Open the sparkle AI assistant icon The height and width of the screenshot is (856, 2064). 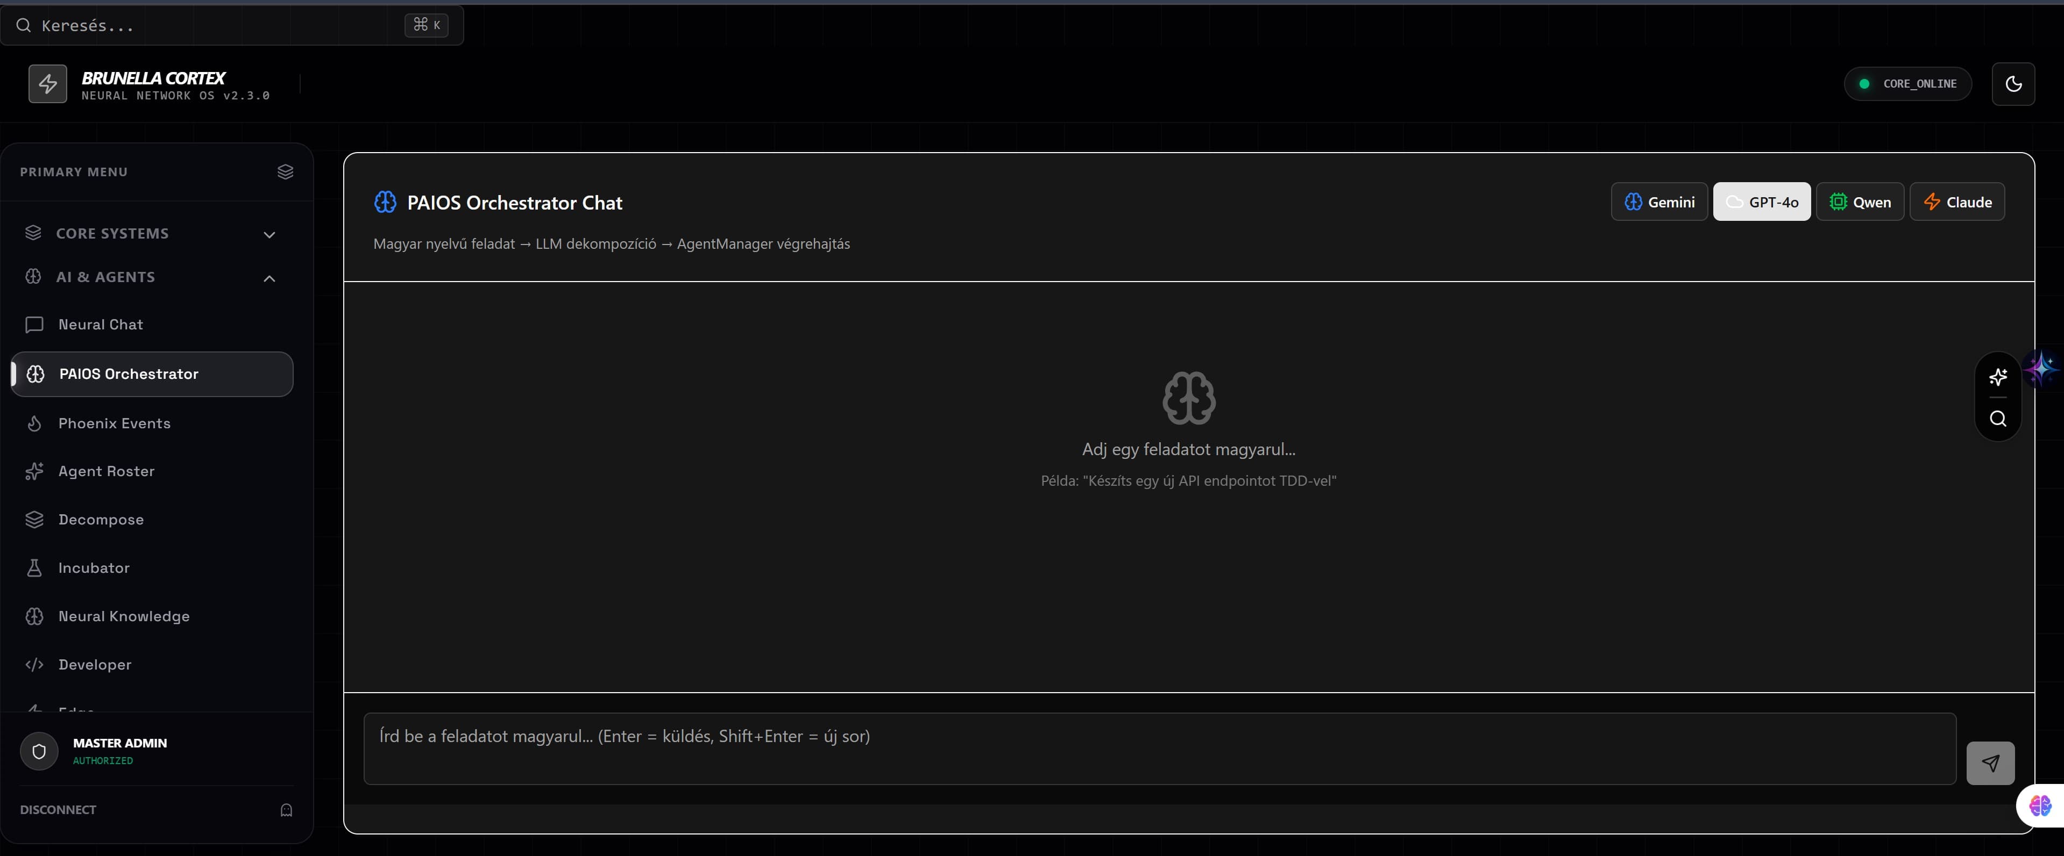tap(1997, 376)
